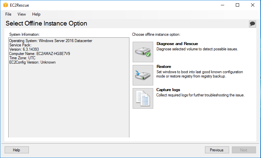Click the Diagnose and Rescue drive icon
This screenshot has width=261, height=158.
(143, 52)
